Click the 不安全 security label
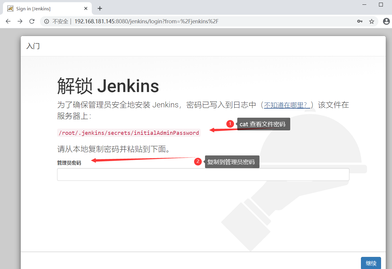This screenshot has height=269, width=392. [x=60, y=21]
